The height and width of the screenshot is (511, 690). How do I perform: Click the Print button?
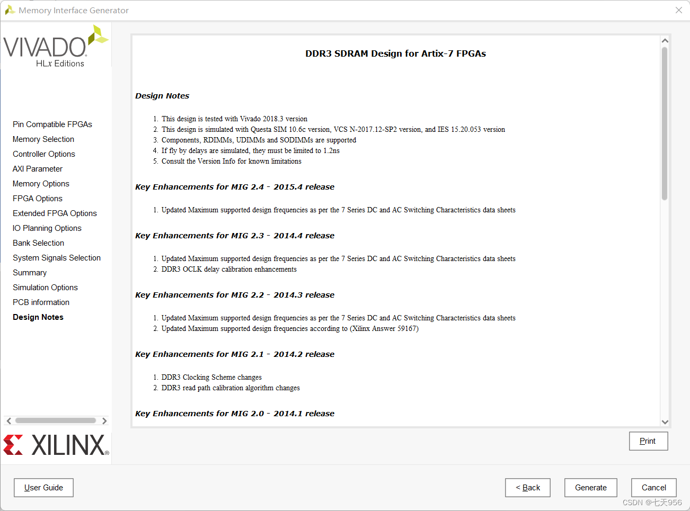648,441
